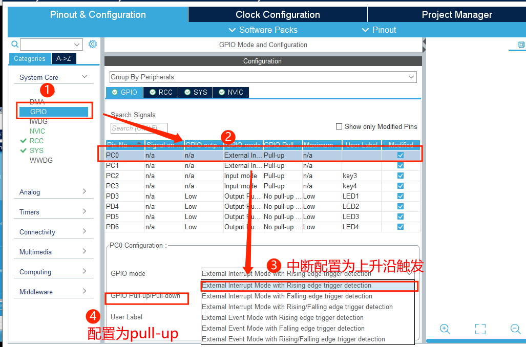Sort table by Modified column header
The height and width of the screenshot is (347, 526).
401,144
